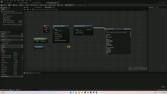Click the Unreal Engine logo icon
This screenshot has height=94, width=167.
coord(2,2)
